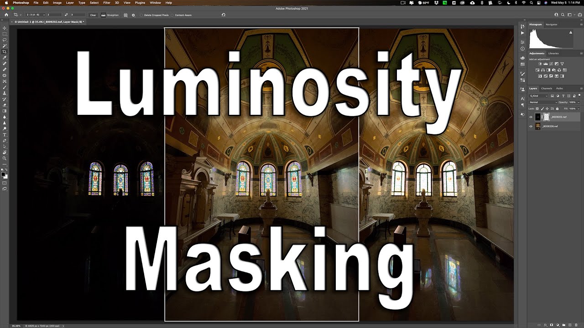
Task: Reset crop box with undo arrow
Action: point(223,15)
